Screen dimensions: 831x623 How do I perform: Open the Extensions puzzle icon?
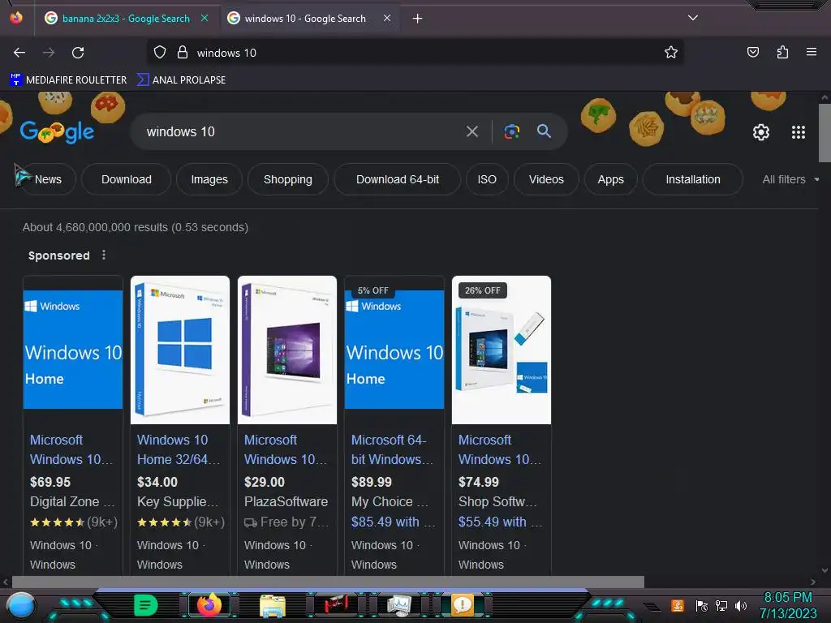(782, 52)
